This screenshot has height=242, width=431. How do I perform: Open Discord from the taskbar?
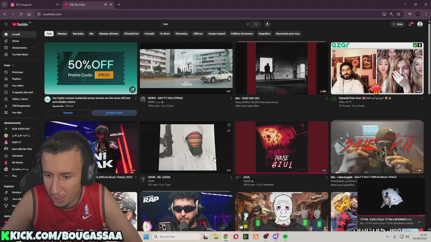275,237
